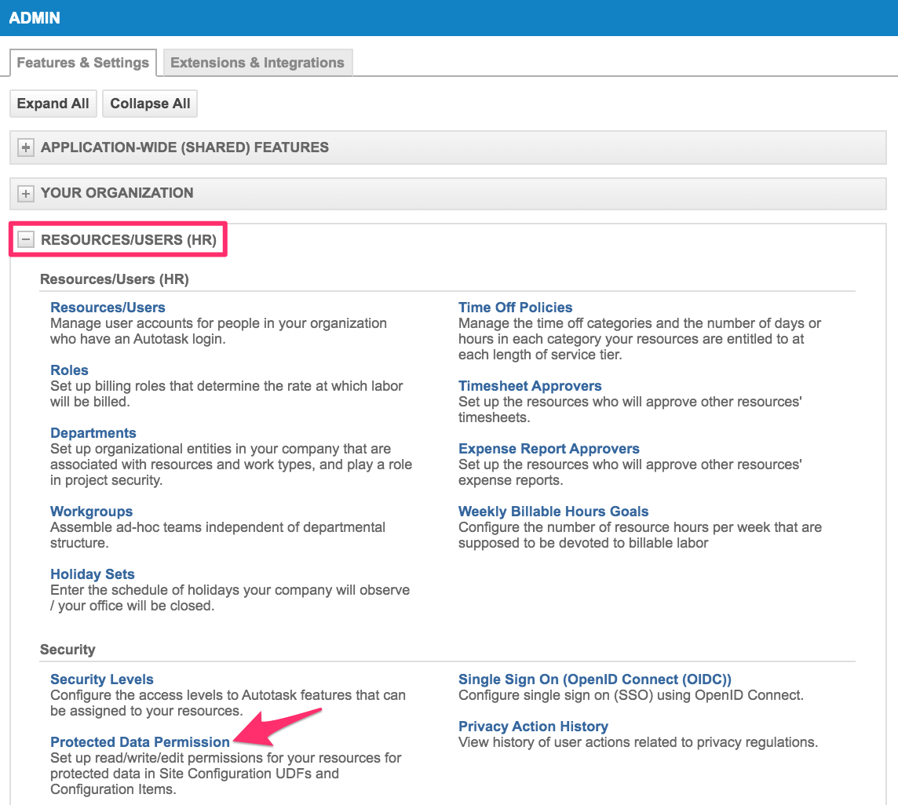Collapse the Resources/Users (HR) section
The width and height of the screenshot is (898, 805).
tap(26, 240)
